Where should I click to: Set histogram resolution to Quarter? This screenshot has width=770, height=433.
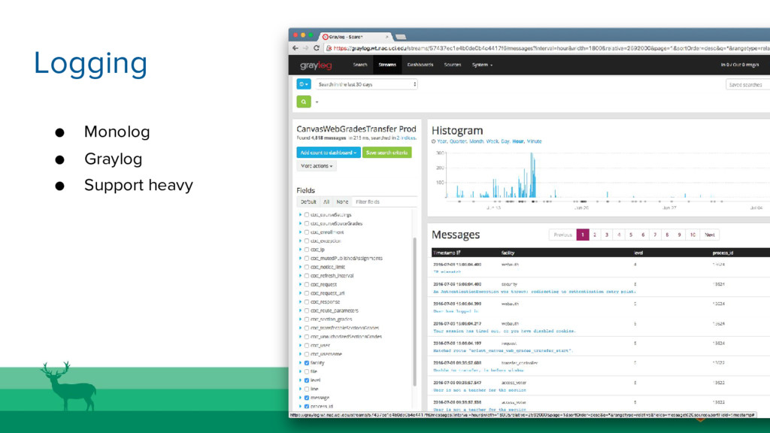458,141
